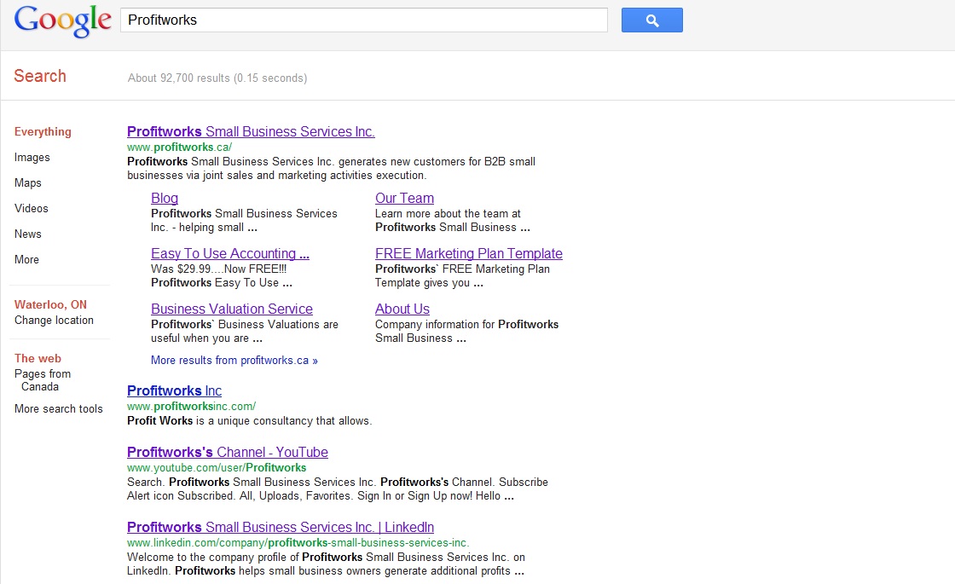Open the Our Team sitelink
Image resolution: width=955 pixels, height=584 pixels.
404,198
